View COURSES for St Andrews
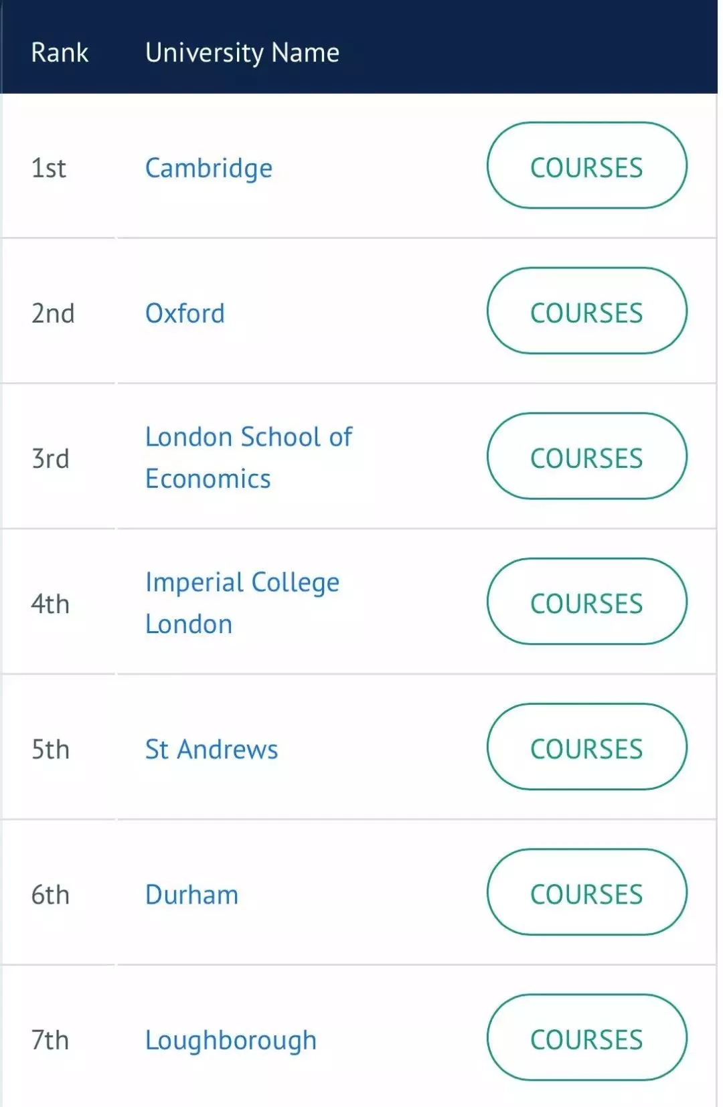723x1107 pixels. coord(586,746)
